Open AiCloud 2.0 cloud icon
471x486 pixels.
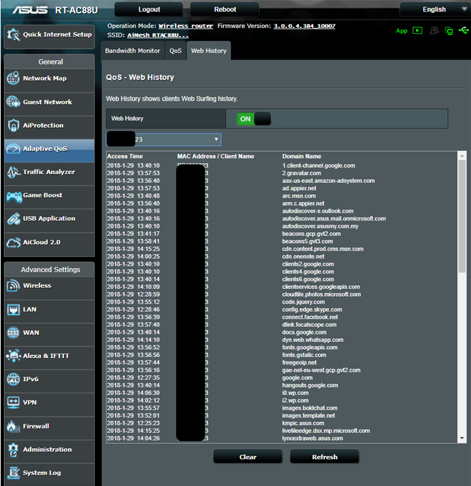coord(13,243)
